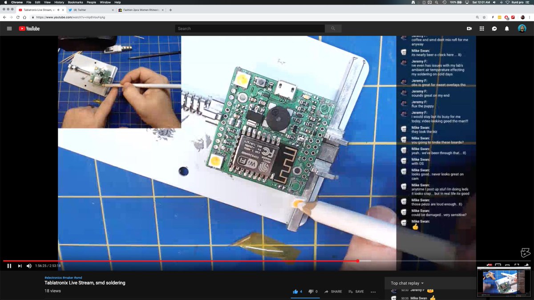Open the File menu
The height and width of the screenshot is (300, 534).
(28, 2)
